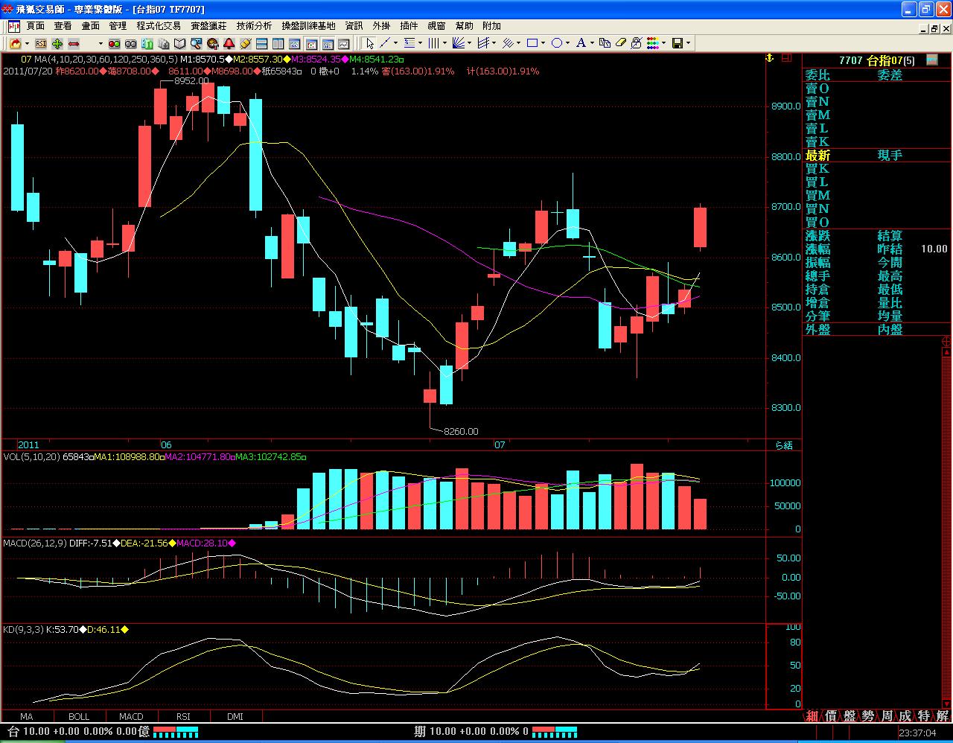The width and height of the screenshot is (953, 743).
Task: Click the 周 button at bottom right
Action: (887, 716)
